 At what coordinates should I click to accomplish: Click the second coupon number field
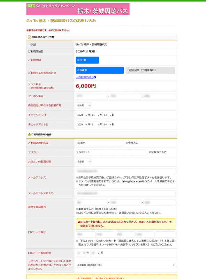(125, 96)
